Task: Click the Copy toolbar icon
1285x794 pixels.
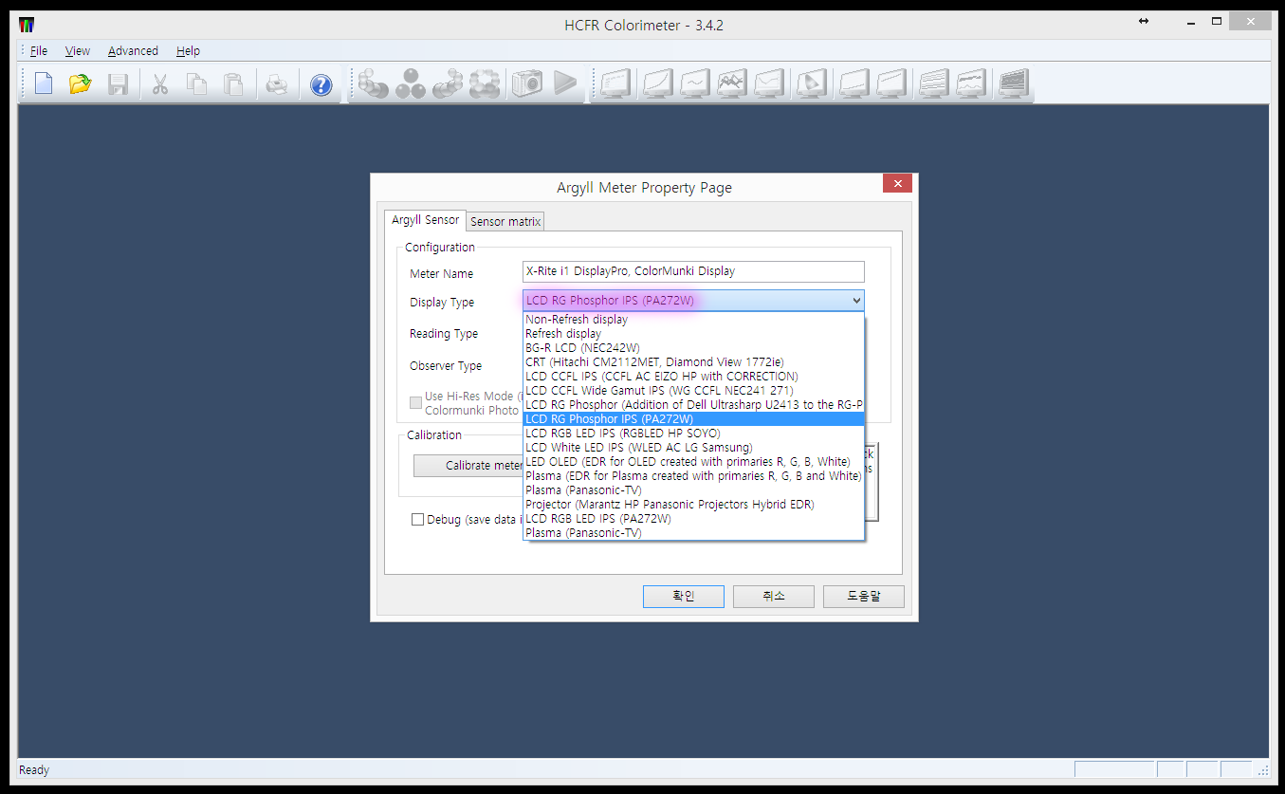Action: point(197,84)
